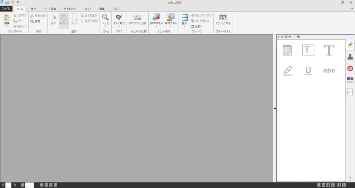Click the actual size status bar icon
Image resolution: width=355 pixels, height=188 pixels.
point(46,185)
